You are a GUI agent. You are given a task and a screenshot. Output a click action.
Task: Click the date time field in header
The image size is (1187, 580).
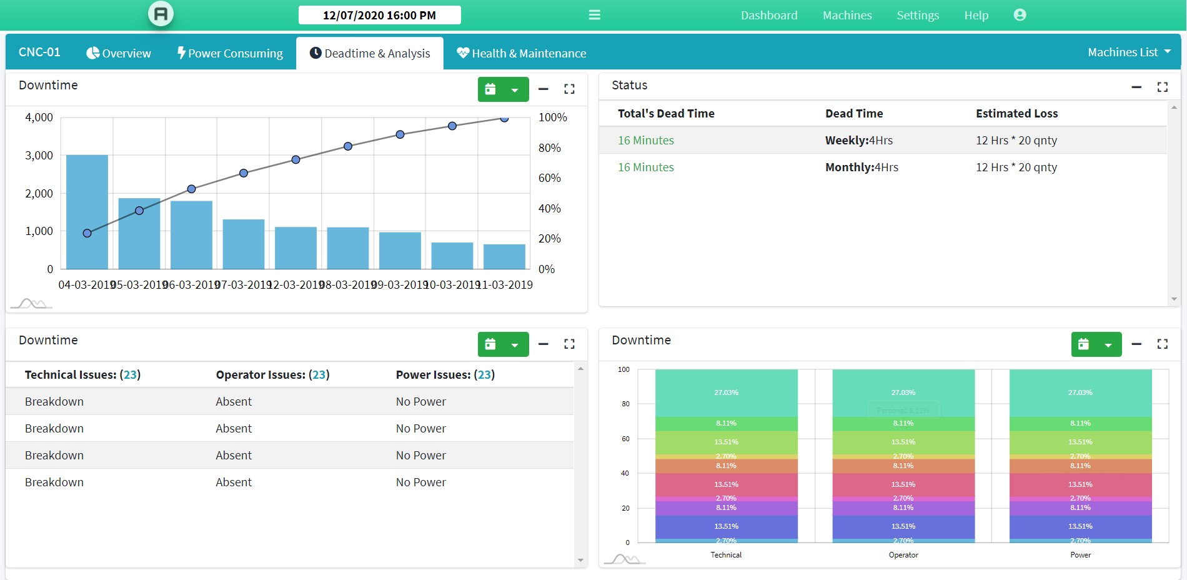click(379, 15)
